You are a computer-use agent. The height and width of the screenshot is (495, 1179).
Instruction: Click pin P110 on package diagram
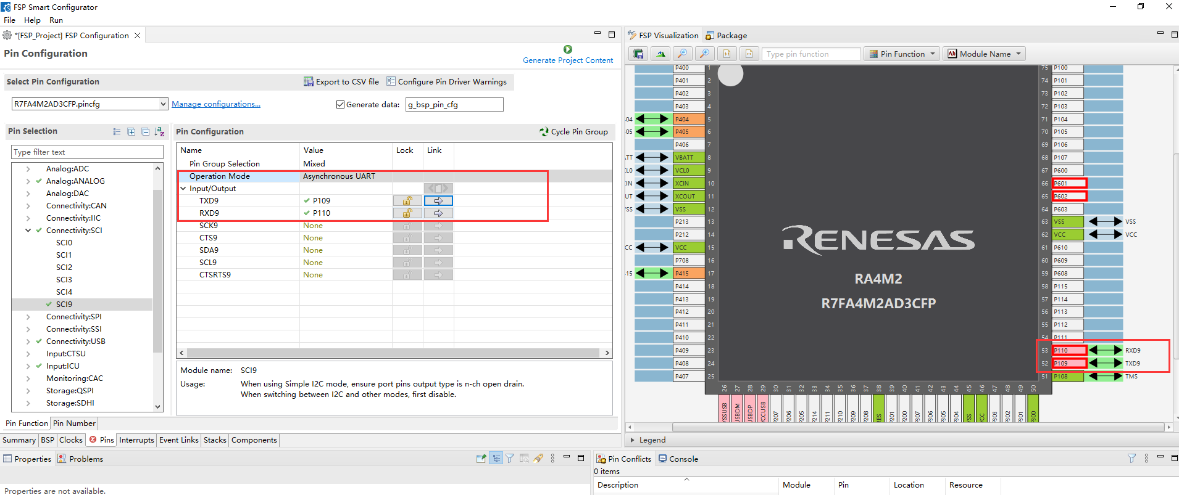tap(1069, 350)
